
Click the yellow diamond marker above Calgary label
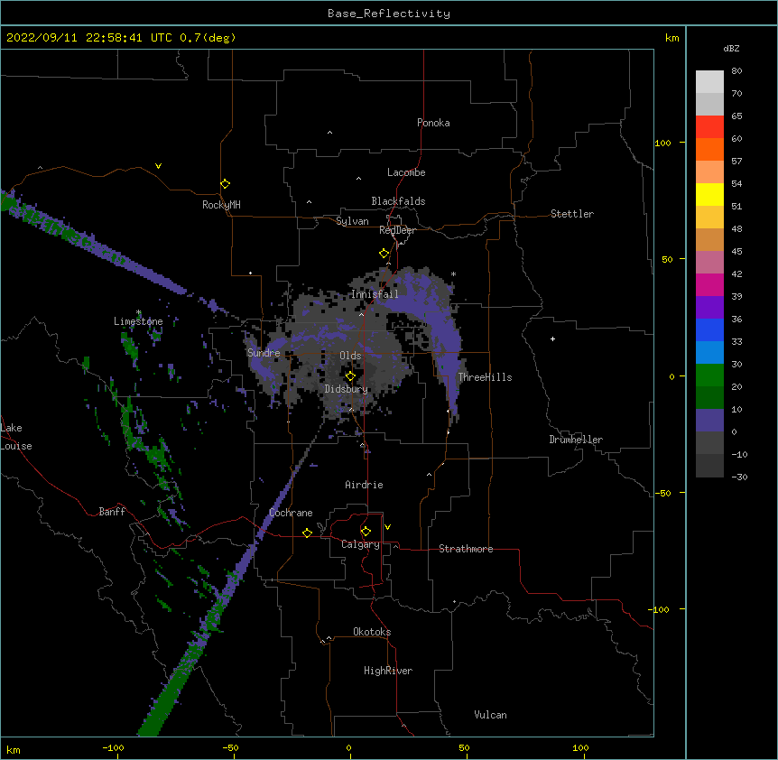(366, 532)
